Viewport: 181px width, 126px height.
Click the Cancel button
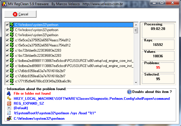pos(21,14)
